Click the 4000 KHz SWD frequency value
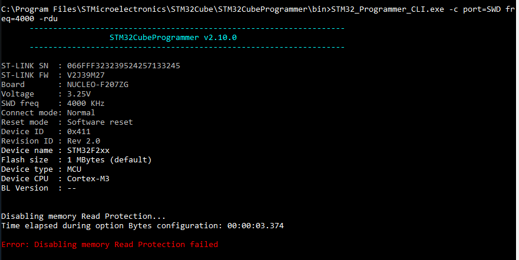 pyautogui.click(x=86, y=104)
